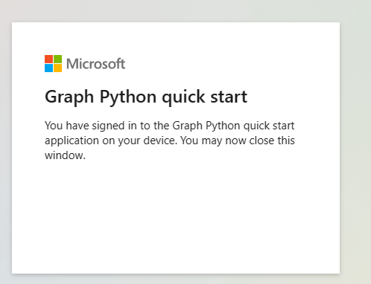Click the word 'Graph' in the heading
This screenshot has height=284, width=371.
tap(69, 97)
